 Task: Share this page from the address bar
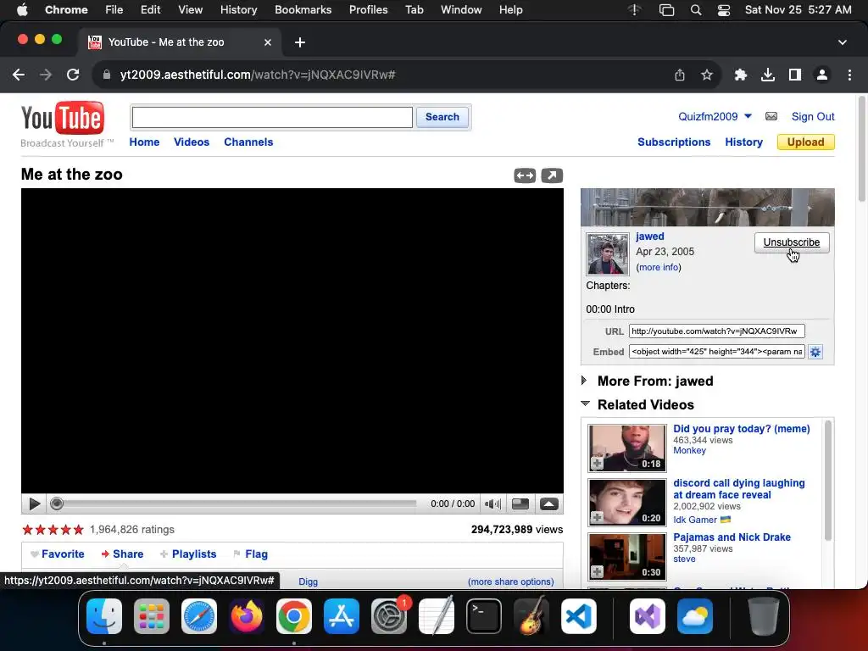point(680,75)
